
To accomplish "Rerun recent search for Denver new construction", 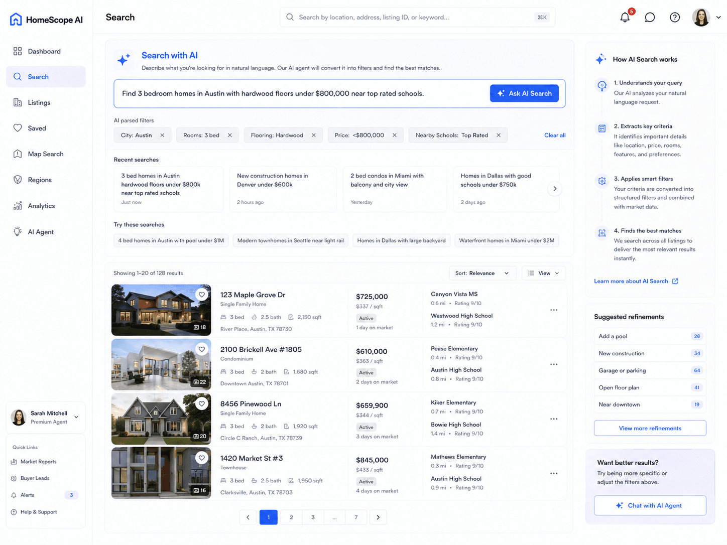I will click(x=283, y=189).
